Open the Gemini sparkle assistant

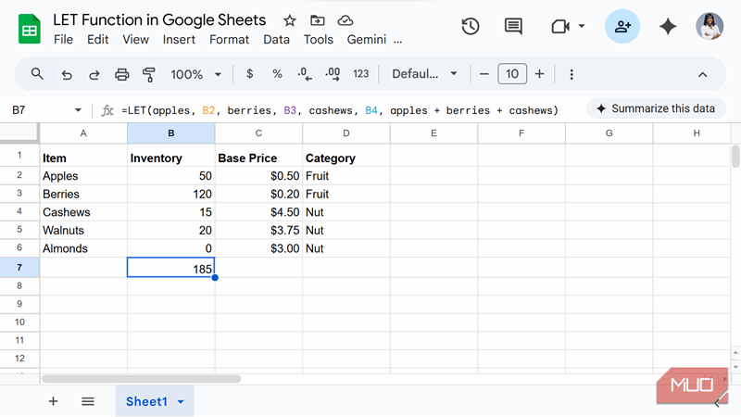point(668,27)
